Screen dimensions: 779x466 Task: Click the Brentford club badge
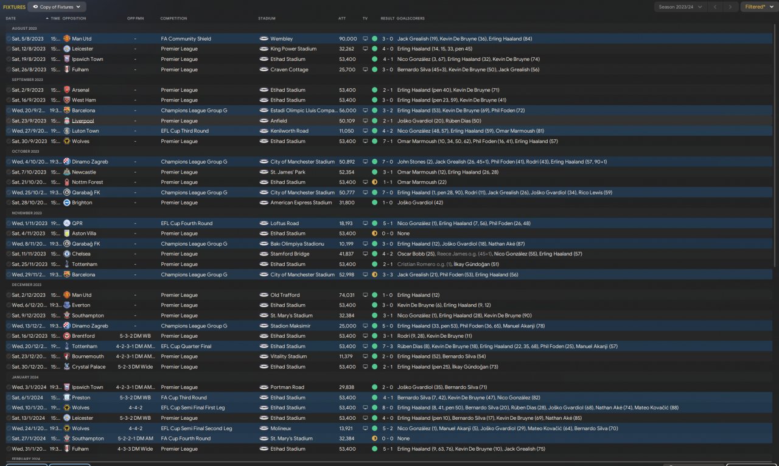[67, 336]
